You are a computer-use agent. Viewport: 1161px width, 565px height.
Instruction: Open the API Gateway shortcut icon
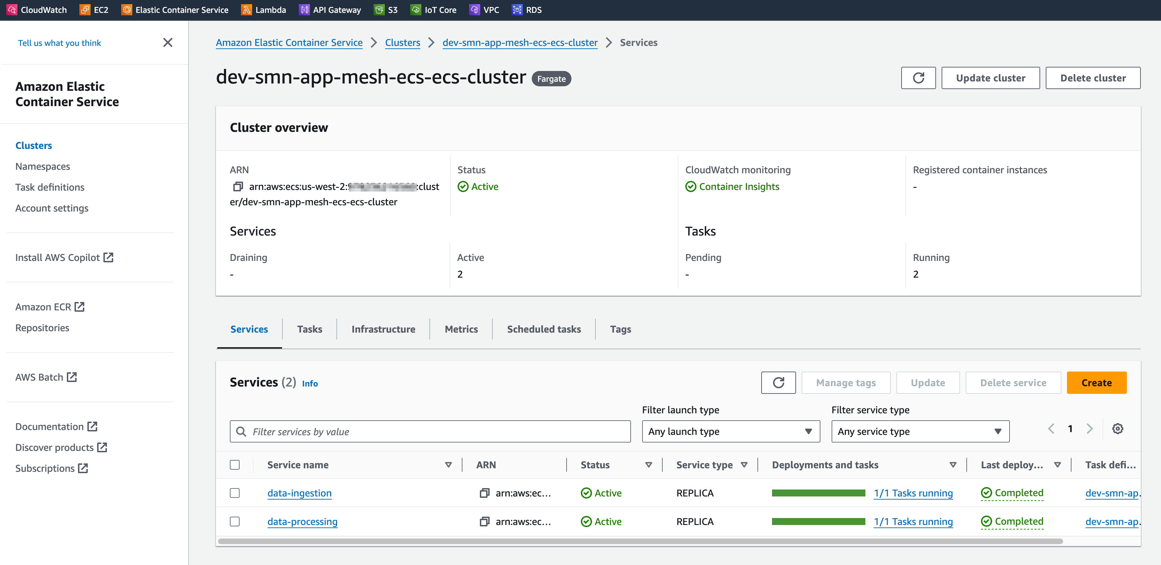pos(304,9)
